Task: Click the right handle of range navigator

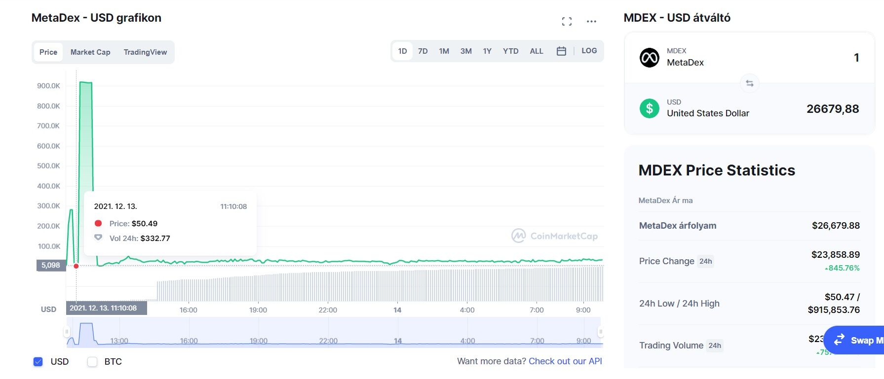Action: (600, 332)
